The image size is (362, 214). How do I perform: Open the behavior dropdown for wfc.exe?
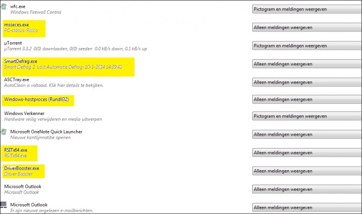[307, 9]
